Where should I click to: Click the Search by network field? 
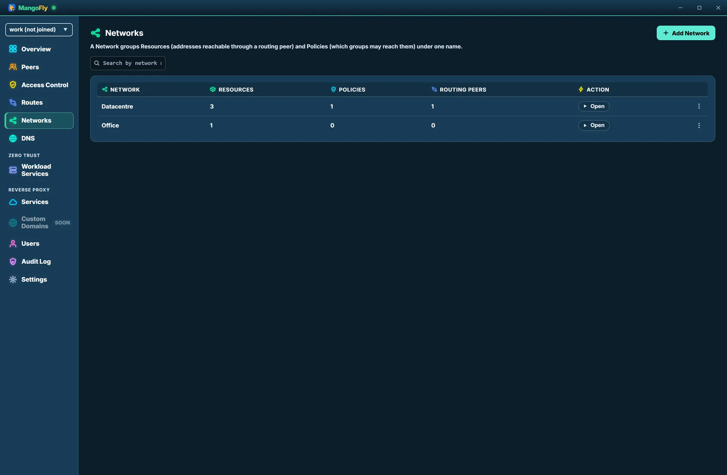click(128, 63)
